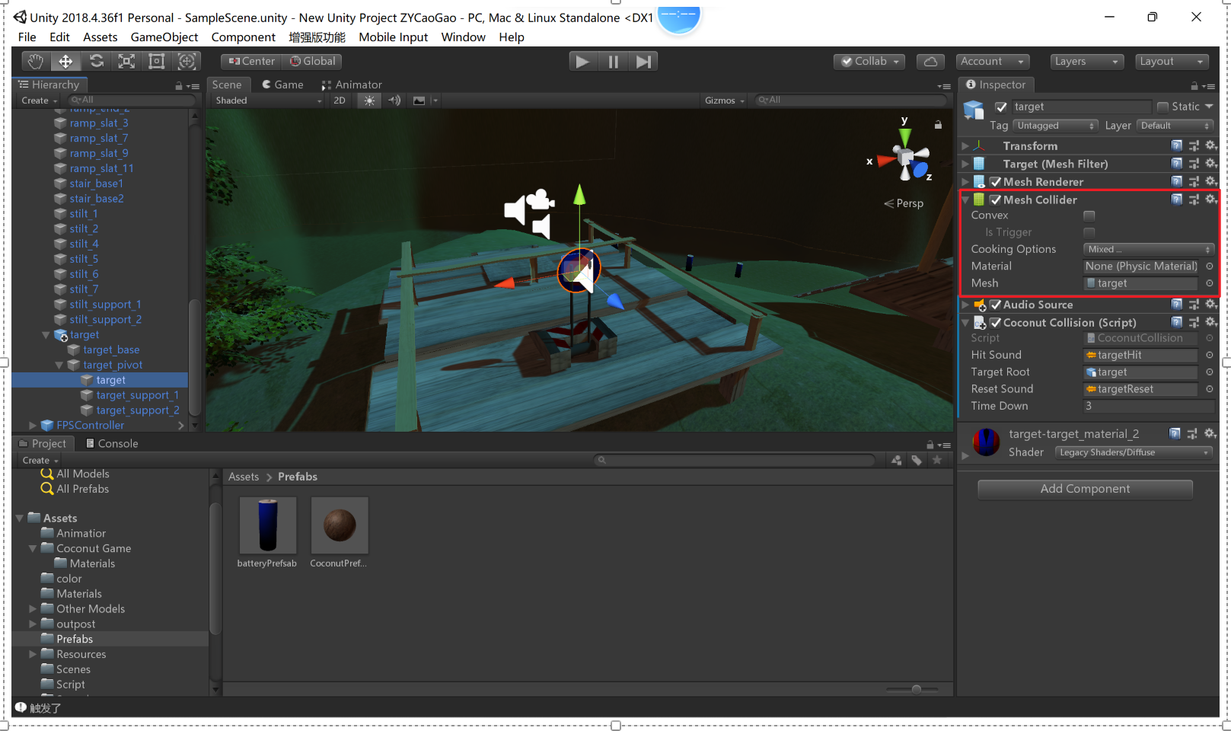Image resolution: width=1231 pixels, height=731 pixels.
Task: Switch to the Game tab
Action: coord(282,85)
